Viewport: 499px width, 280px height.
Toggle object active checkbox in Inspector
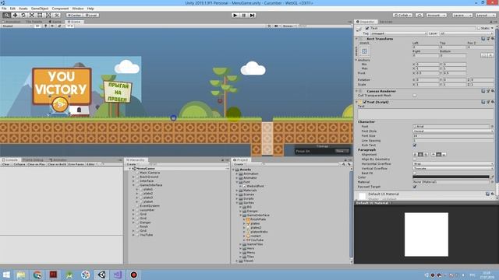(x=367, y=28)
